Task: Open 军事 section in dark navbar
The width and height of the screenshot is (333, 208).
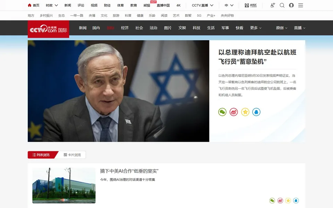Action: [225, 28]
